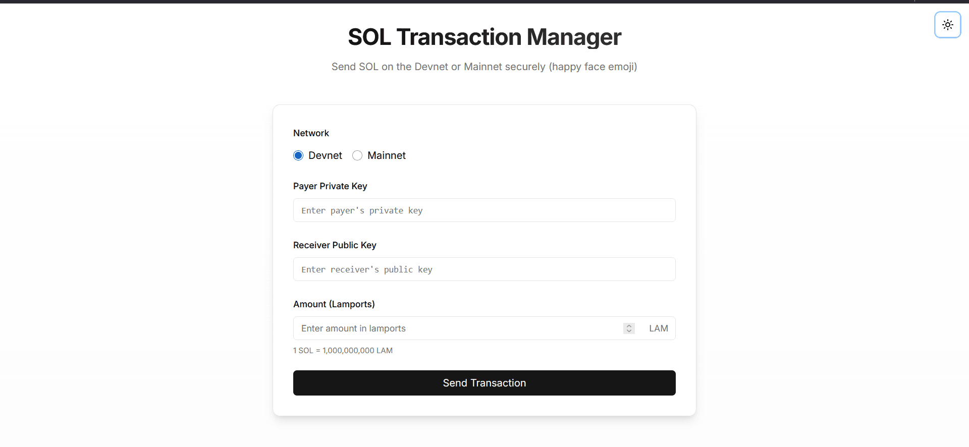969x447 pixels.
Task: Focus the payer's private key input
Action: (x=484, y=210)
